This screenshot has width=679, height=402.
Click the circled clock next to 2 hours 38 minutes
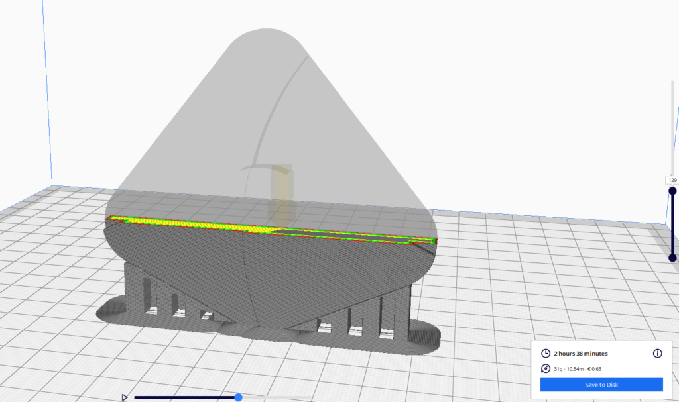(546, 354)
